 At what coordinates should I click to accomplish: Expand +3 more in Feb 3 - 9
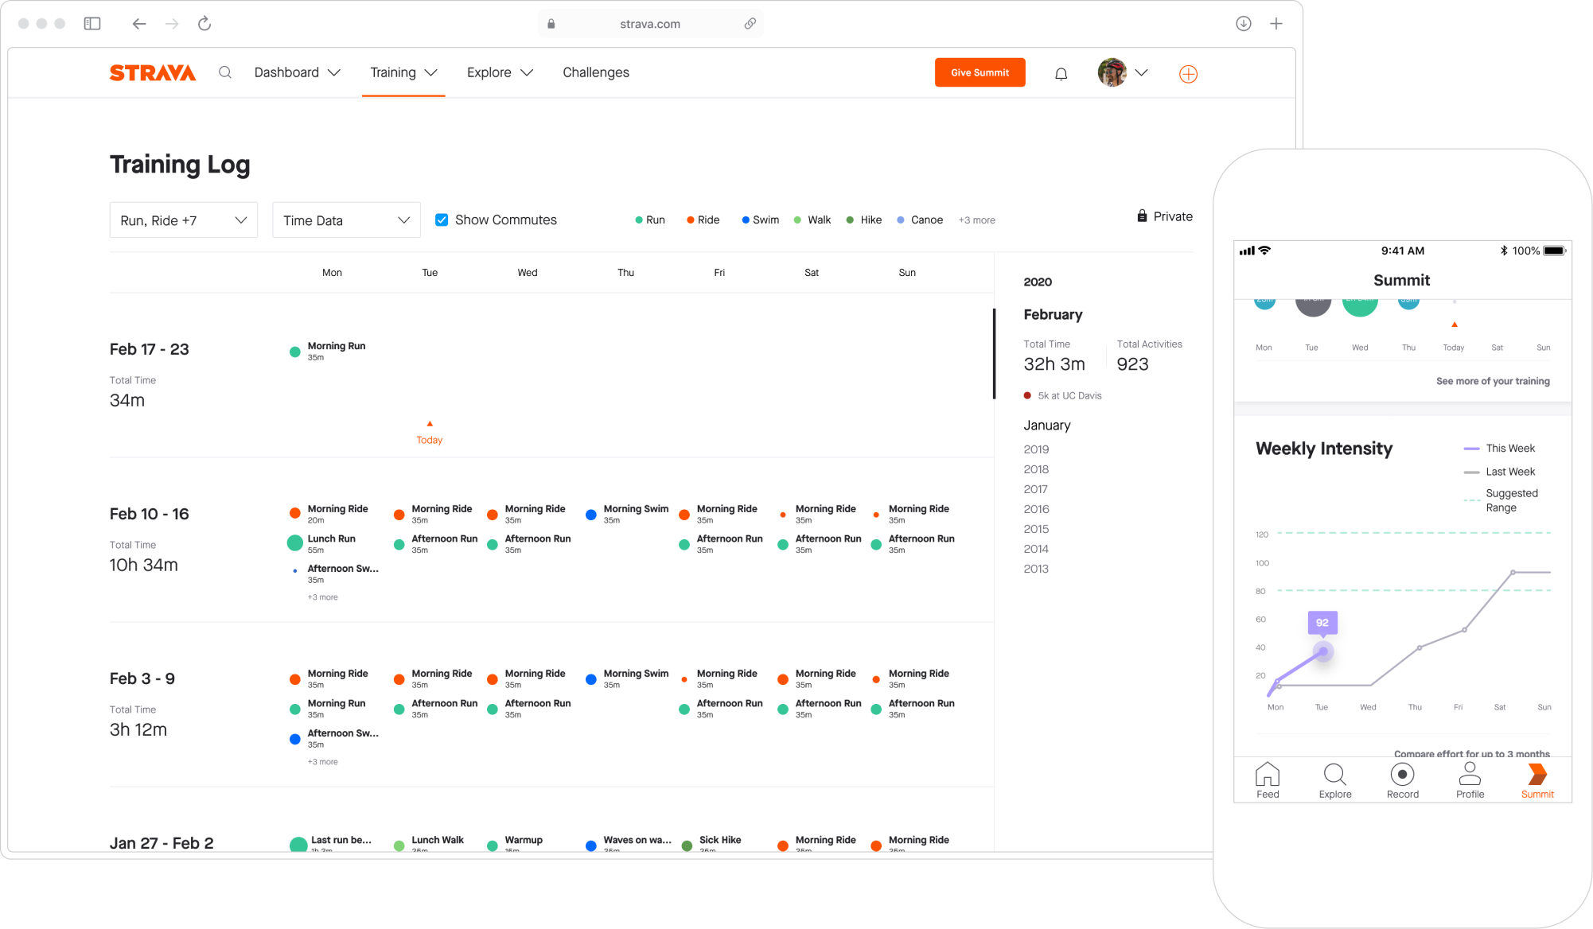(x=323, y=762)
